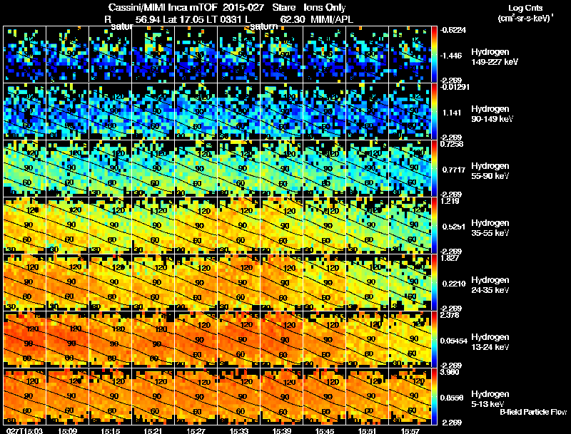Click the 'Lat 17.05' value
The height and width of the screenshot is (434, 571).
(x=183, y=19)
